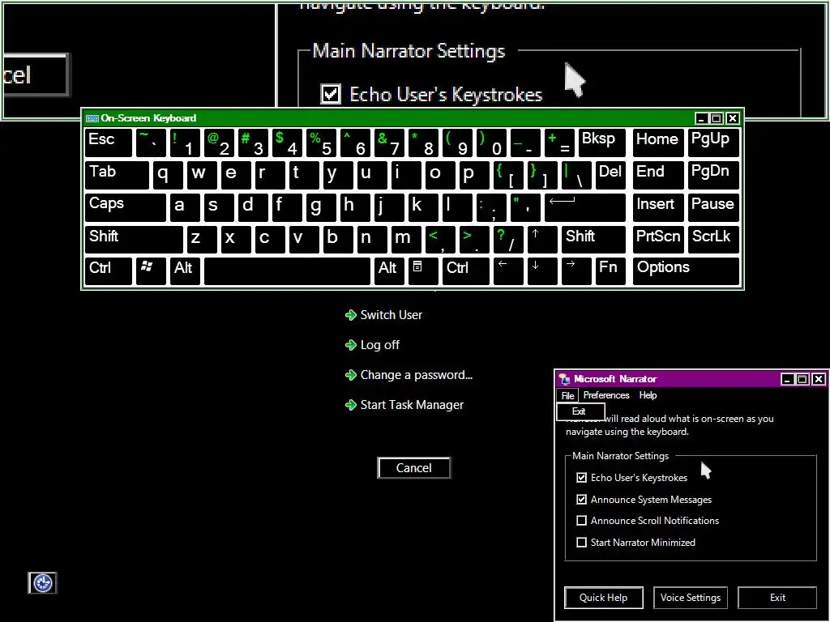Click the left arrow key

click(507, 271)
